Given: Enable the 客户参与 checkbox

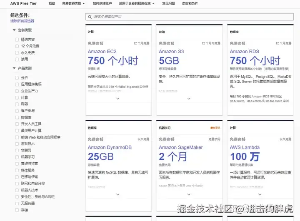Looking at the screenshot, I should pos(17,111).
